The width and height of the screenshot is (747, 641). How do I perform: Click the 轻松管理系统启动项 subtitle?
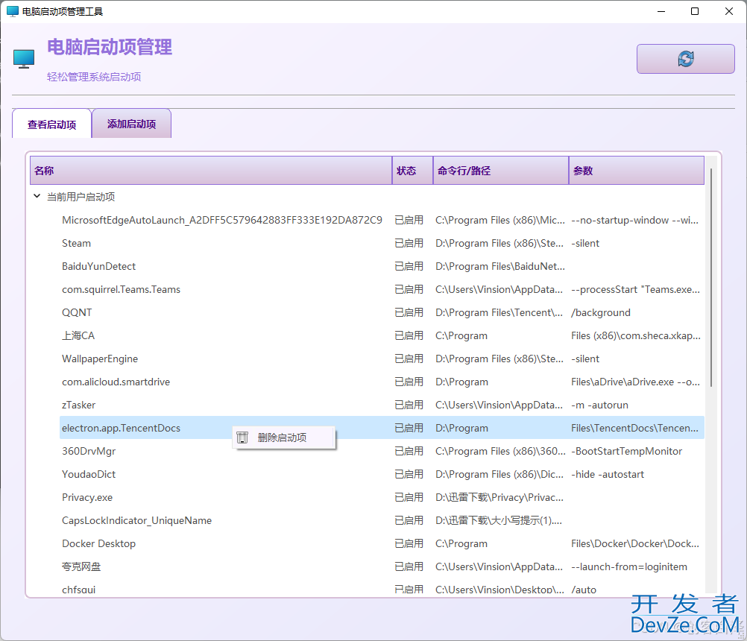tap(94, 77)
